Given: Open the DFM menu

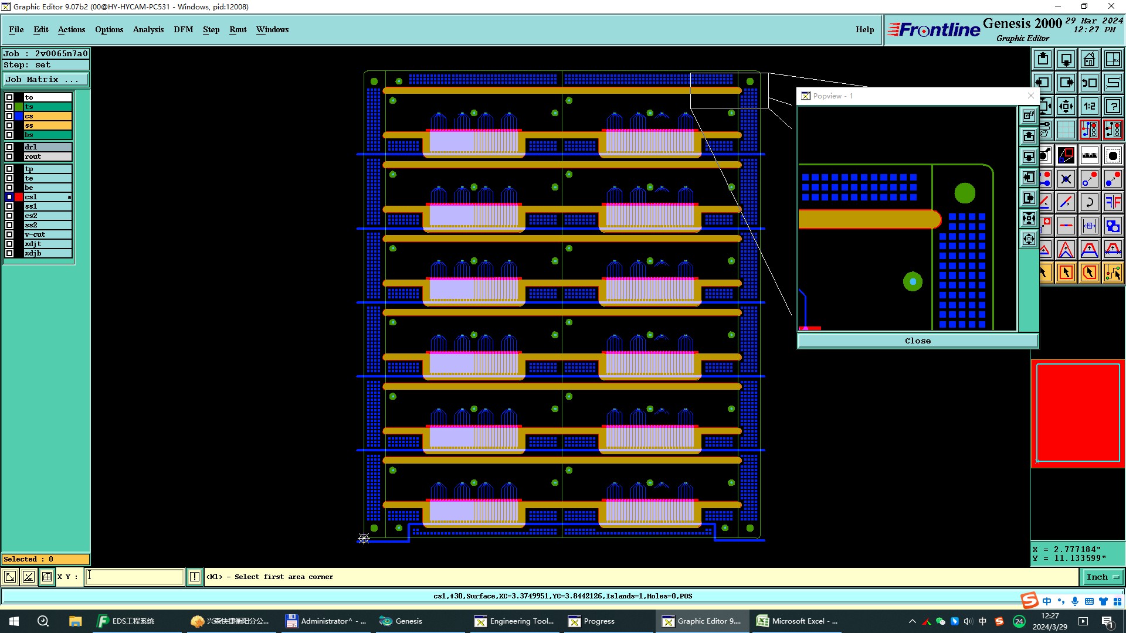Looking at the screenshot, I should [183, 29].
